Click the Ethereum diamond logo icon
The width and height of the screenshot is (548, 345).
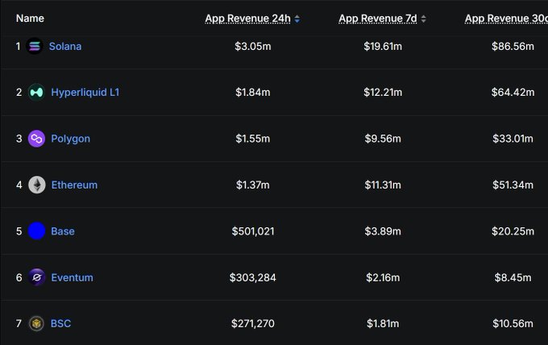(x=37, y=185)
